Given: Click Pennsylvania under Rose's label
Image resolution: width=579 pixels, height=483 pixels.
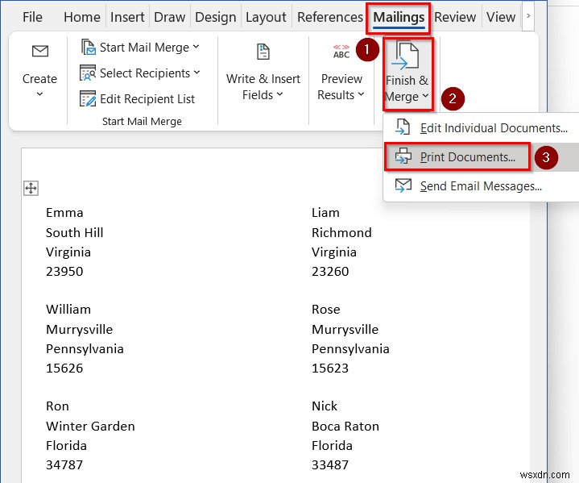Looking at the screenshot, I should coord(350,349).
